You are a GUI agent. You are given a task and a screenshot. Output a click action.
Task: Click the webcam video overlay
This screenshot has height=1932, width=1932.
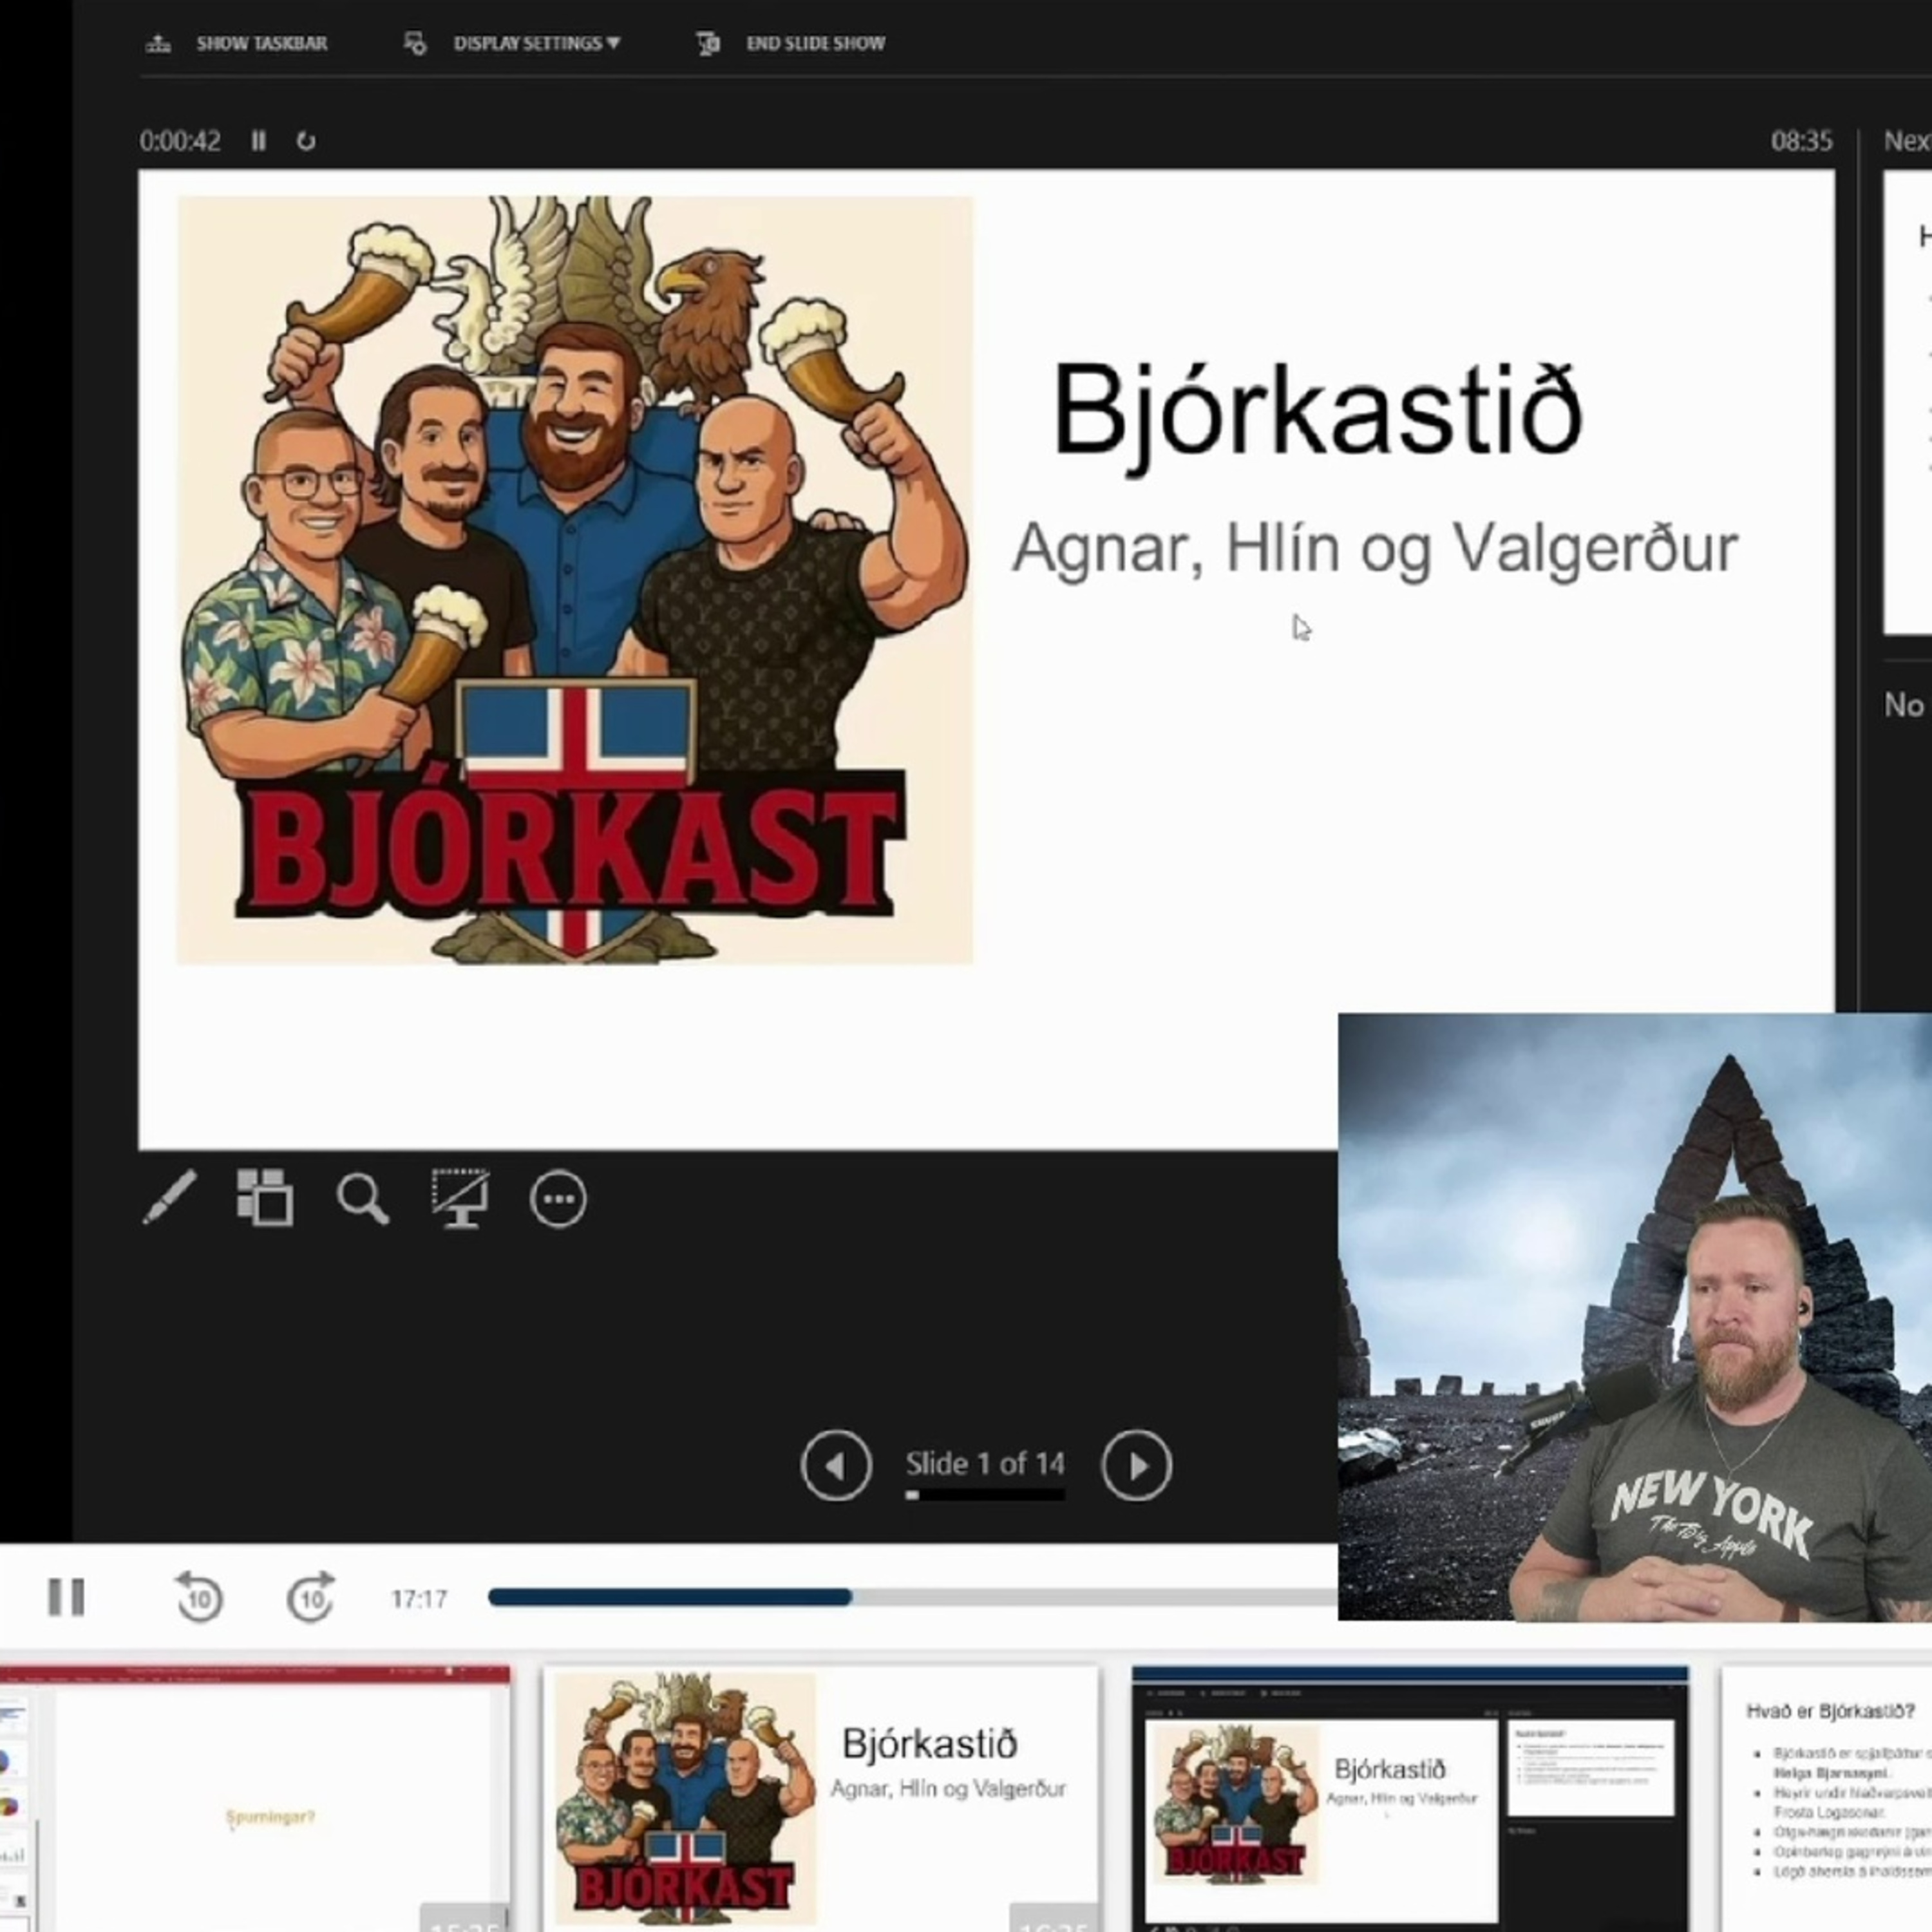(1635, 1317)
